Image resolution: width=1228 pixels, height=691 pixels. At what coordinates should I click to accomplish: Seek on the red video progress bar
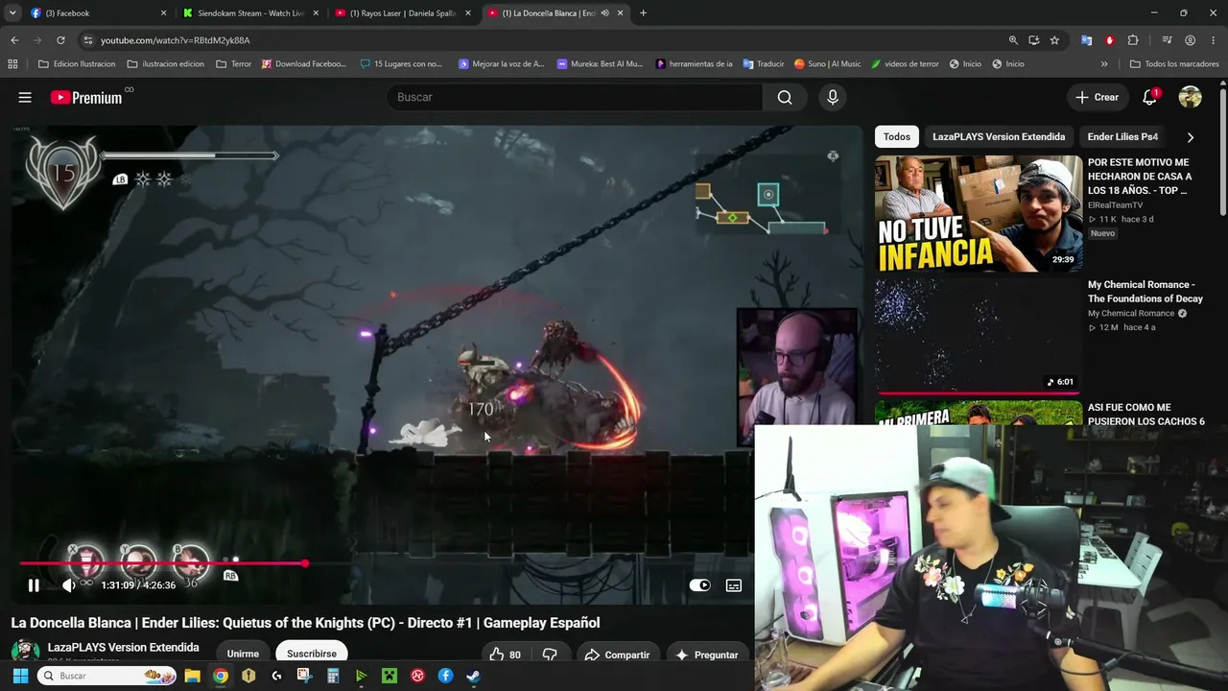pos(163,563)
